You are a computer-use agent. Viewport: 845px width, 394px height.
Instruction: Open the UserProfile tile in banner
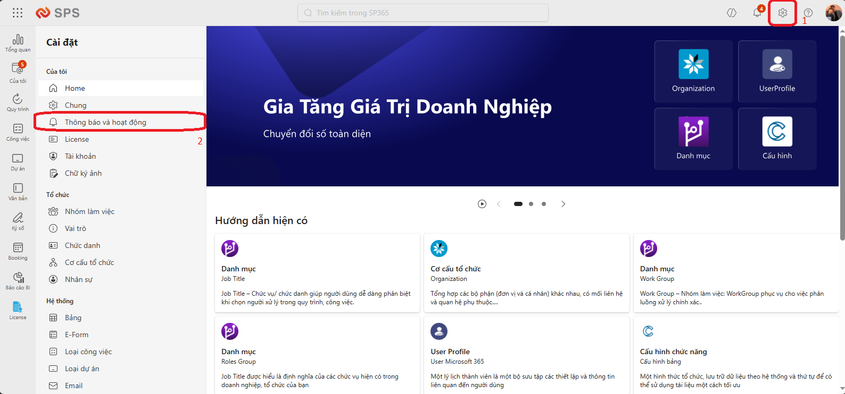pyautogui.click(x=777, y=72)
